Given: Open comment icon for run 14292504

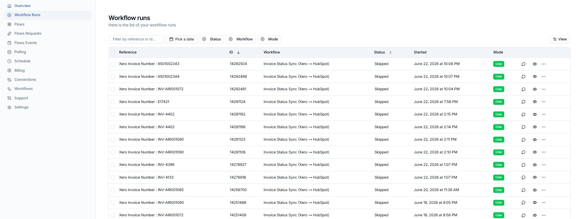Looking at the screenshot, I should [x=523, y=64].
